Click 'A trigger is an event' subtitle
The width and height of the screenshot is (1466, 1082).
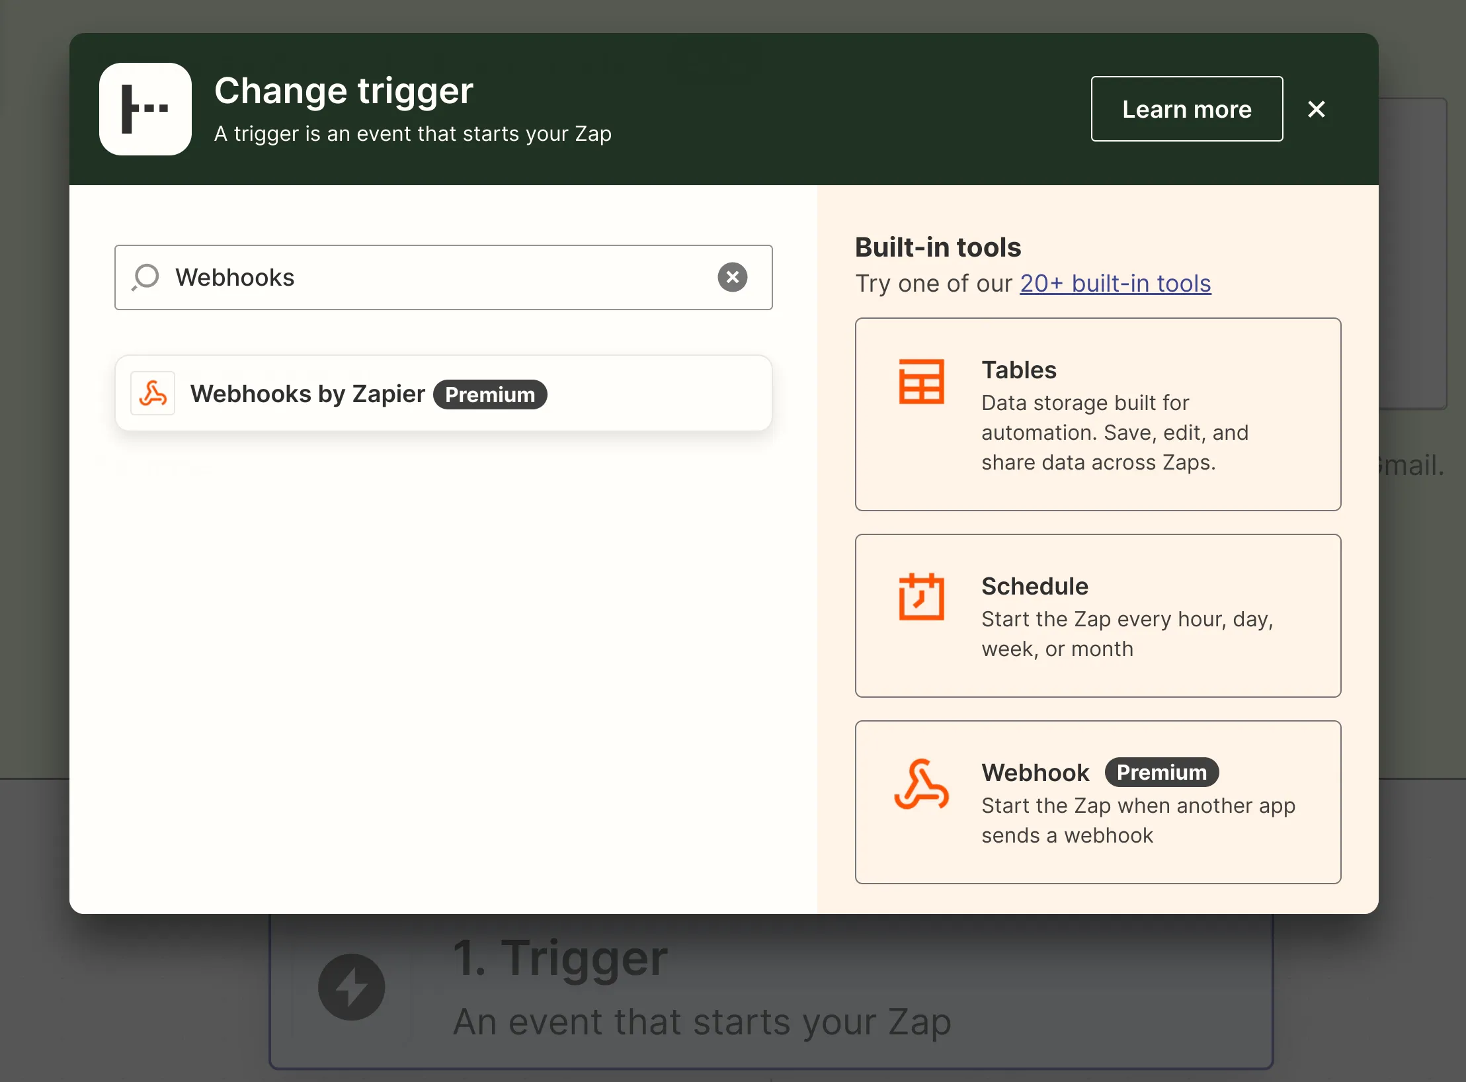coord(413,134)
